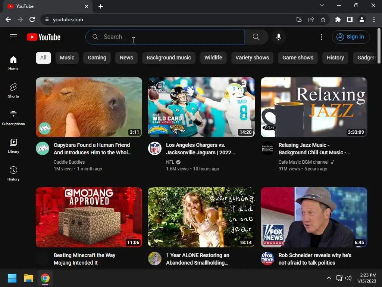Screen dimensions: 382x287
Task: Select the History filter chip
Action: pos(335,58)
